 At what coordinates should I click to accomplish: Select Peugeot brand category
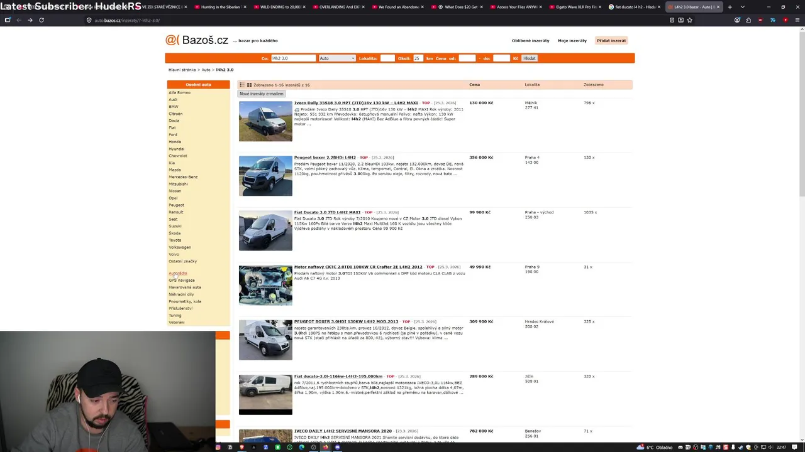coord(176,205)
